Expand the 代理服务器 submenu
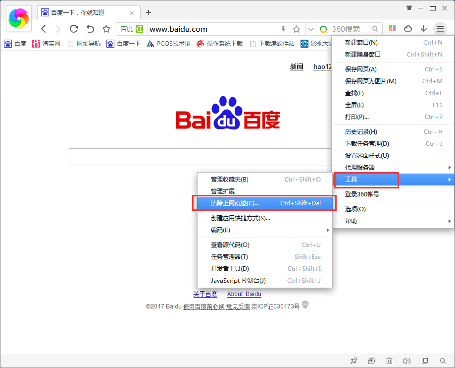The width and height of the screenshot is (455, 368). [x=393, y=168]
